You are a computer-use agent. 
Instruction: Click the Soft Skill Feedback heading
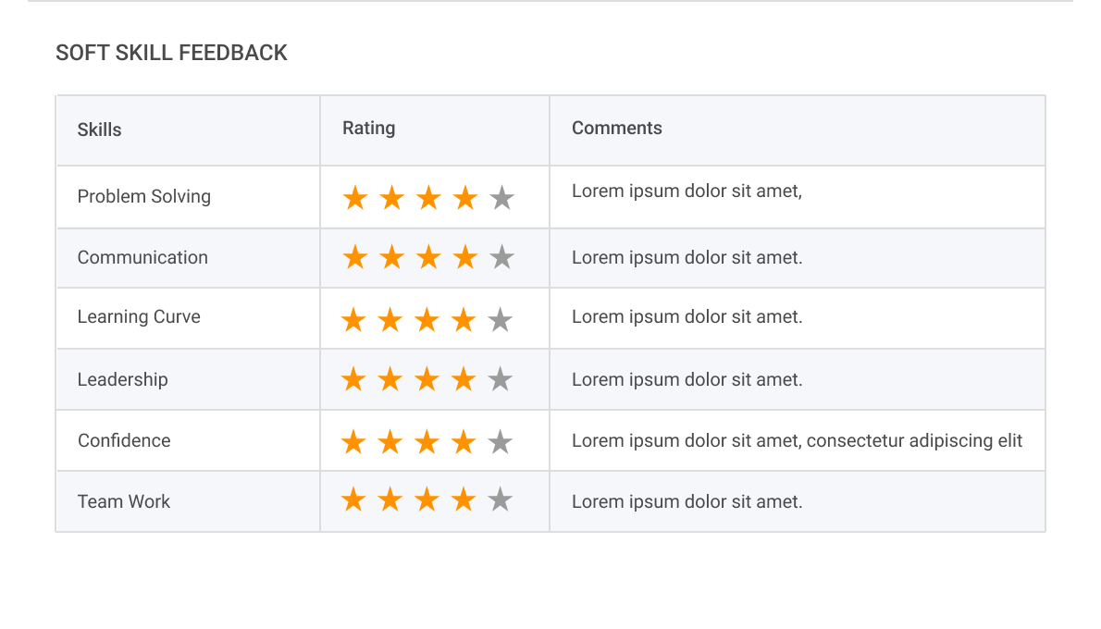171,53
